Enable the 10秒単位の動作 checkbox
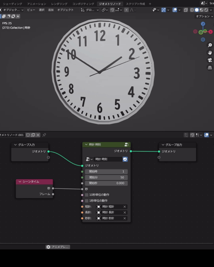 pos(87,195)
